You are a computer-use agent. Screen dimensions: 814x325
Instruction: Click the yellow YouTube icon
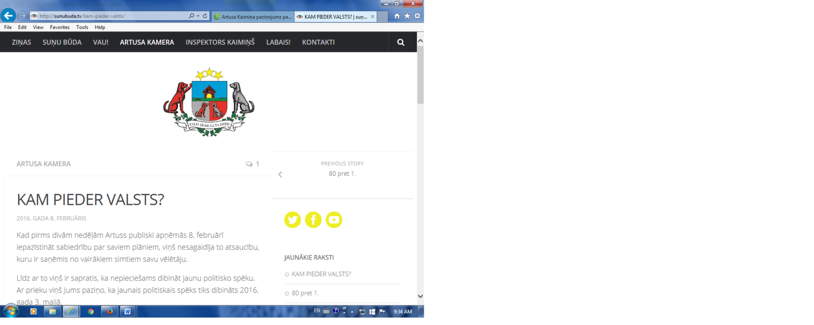(x=334, y=220)
